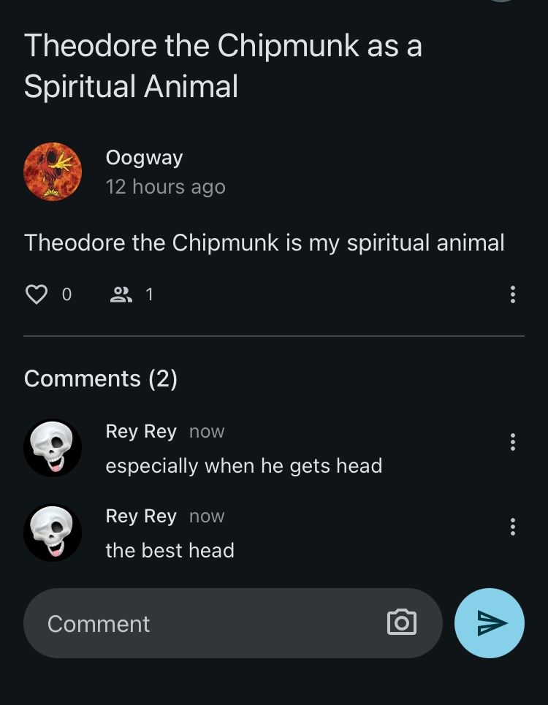This screenshot has width=548, height=705.
Task: Click the participant count beside people icon
Action: pyautogui.click(x=150, y=294)
